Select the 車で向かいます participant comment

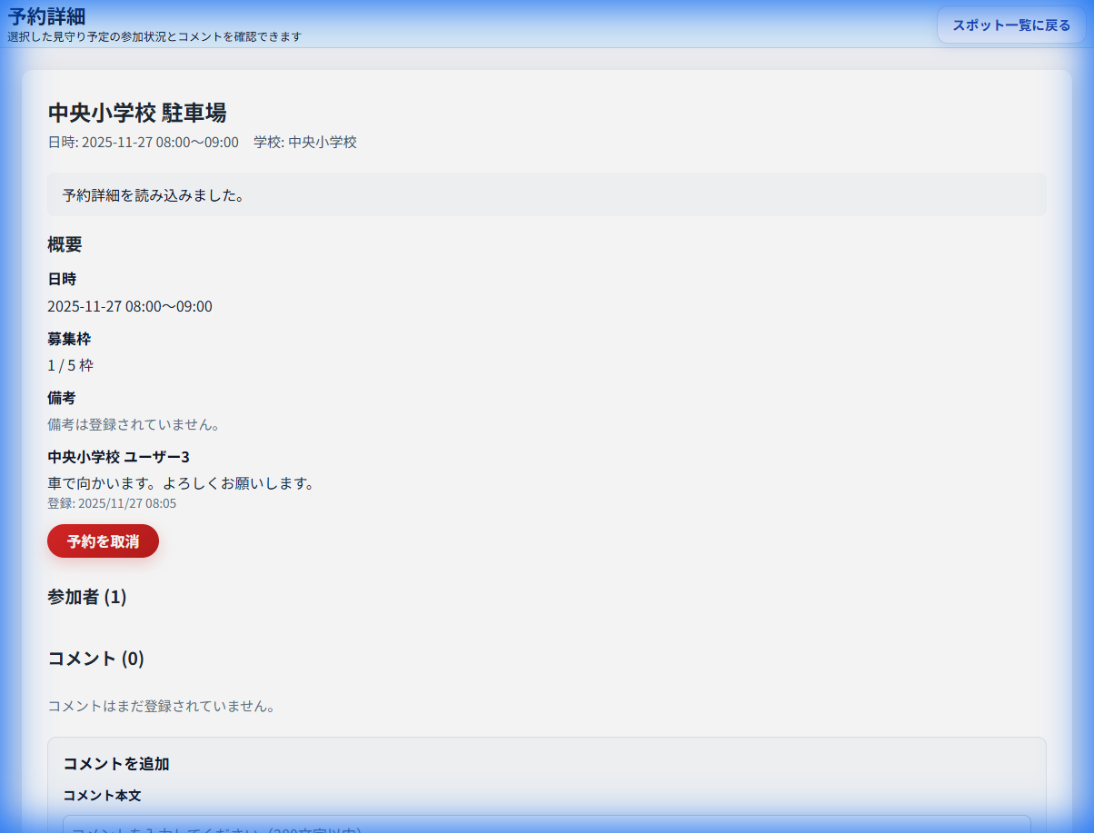click(182, 482)
